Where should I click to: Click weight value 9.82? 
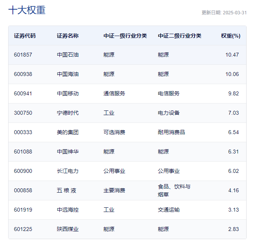coord(233,93)
